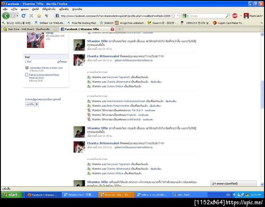Go to the Home page icon
Screen dimensions: 265x207
[39, 16]
